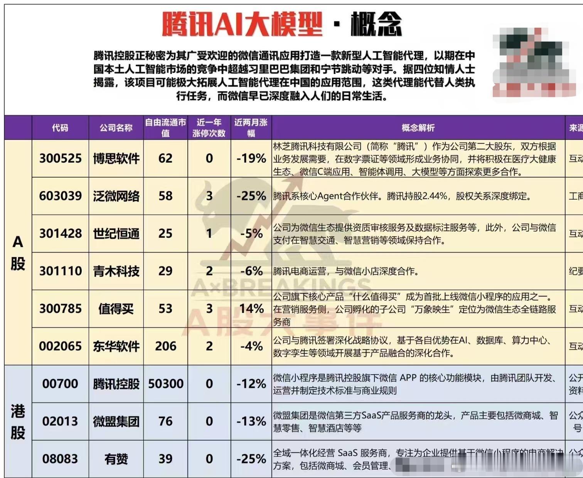Image resolution: width=583 pixels, height=478 pixels.
Task: Select market cap value 58
Action: [x=165, y=196]
